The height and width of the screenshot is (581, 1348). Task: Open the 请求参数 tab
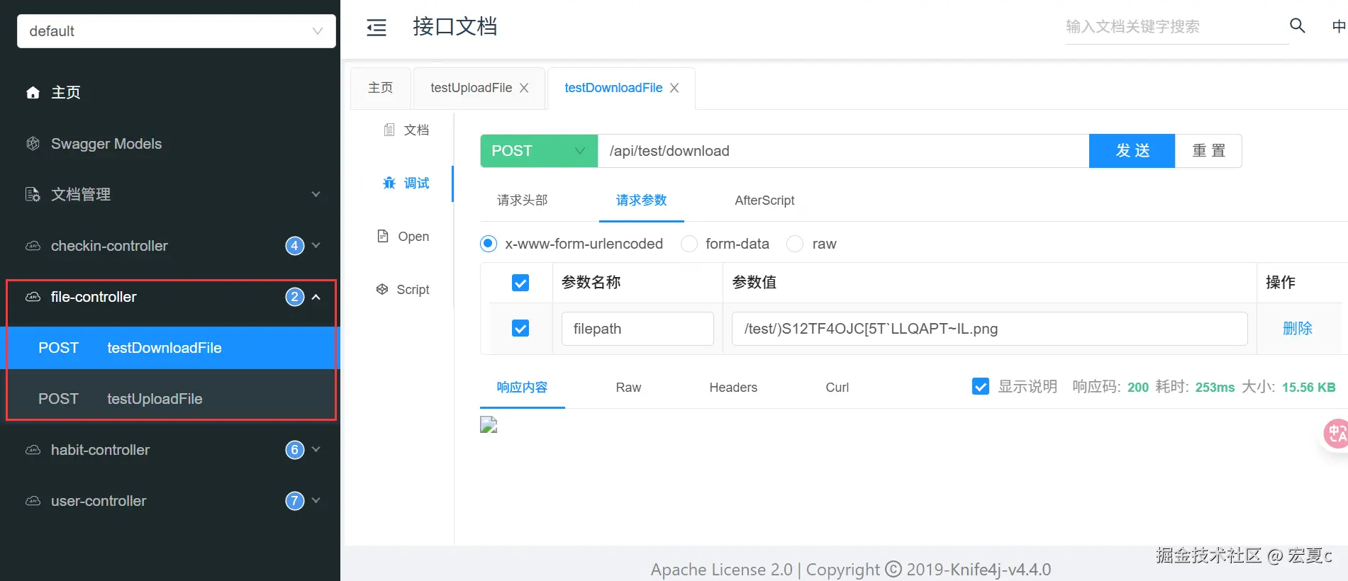click(642, 201)
